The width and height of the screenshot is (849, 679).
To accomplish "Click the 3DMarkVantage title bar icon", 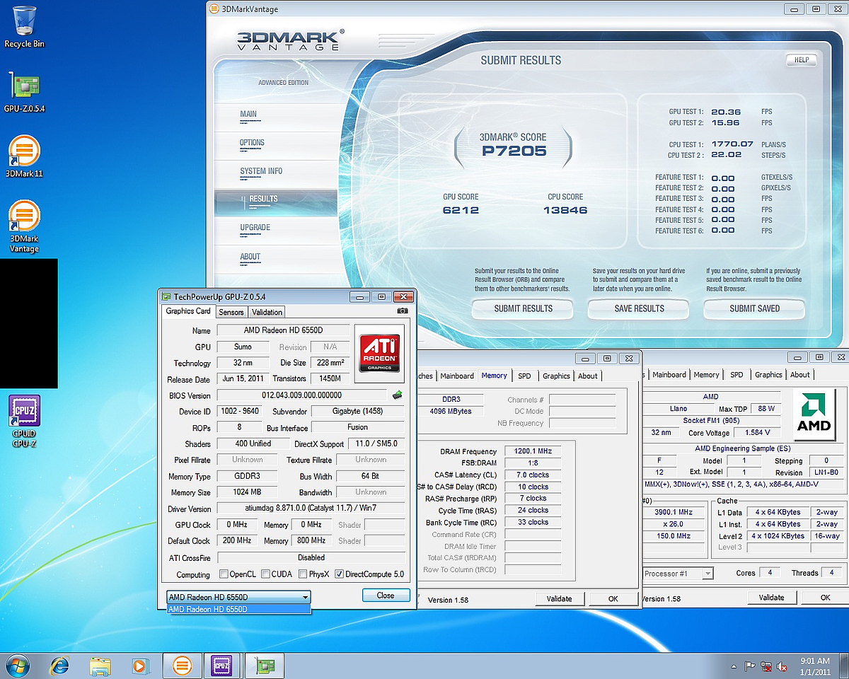I will click(214, 9).
